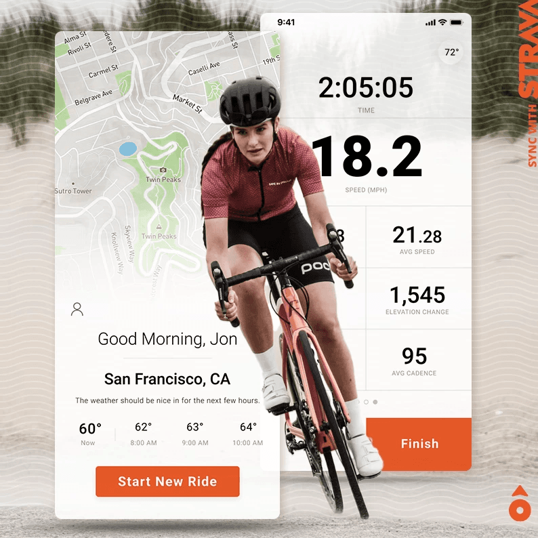538x538 pixels.
Task: Tap the 72° temperature badge
Action: (451, 52)
